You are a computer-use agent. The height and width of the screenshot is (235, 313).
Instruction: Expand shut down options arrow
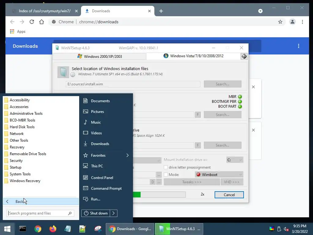(114, 213)
